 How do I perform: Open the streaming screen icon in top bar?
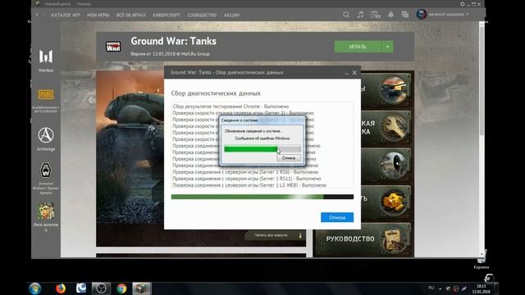coord(376,15)
